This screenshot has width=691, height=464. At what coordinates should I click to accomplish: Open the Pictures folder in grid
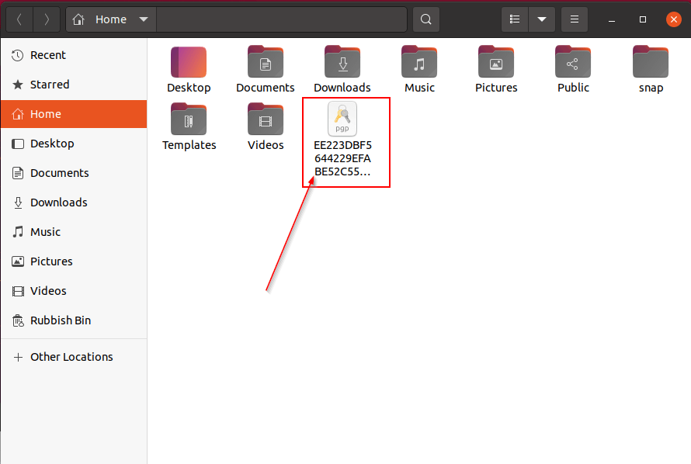point(496,62)
